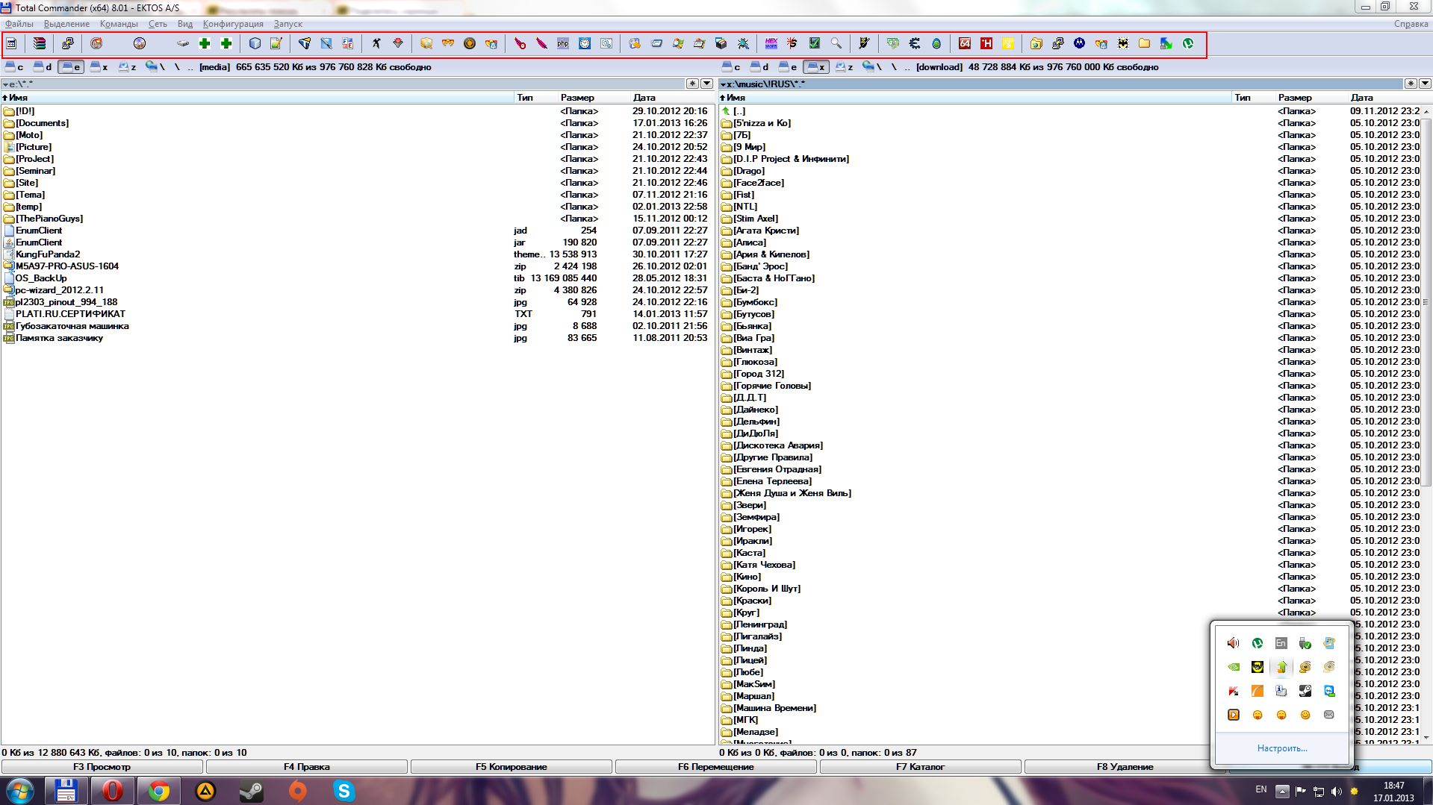Switch left panel to drive x
Screen dimensions: 1433x805
(x=99, y=67)
